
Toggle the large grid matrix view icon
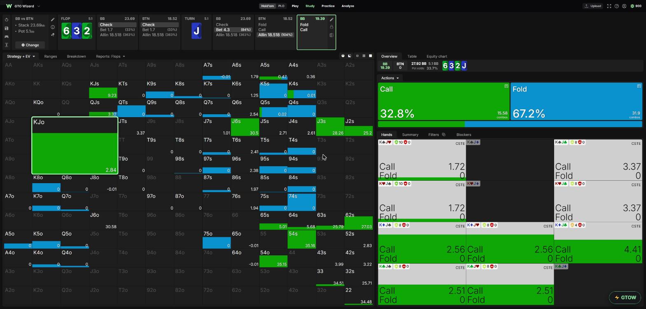pos(370,56)
